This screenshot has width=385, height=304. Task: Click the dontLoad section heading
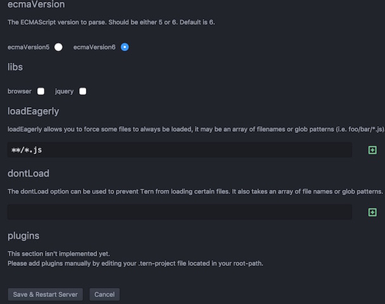[29, 174]
